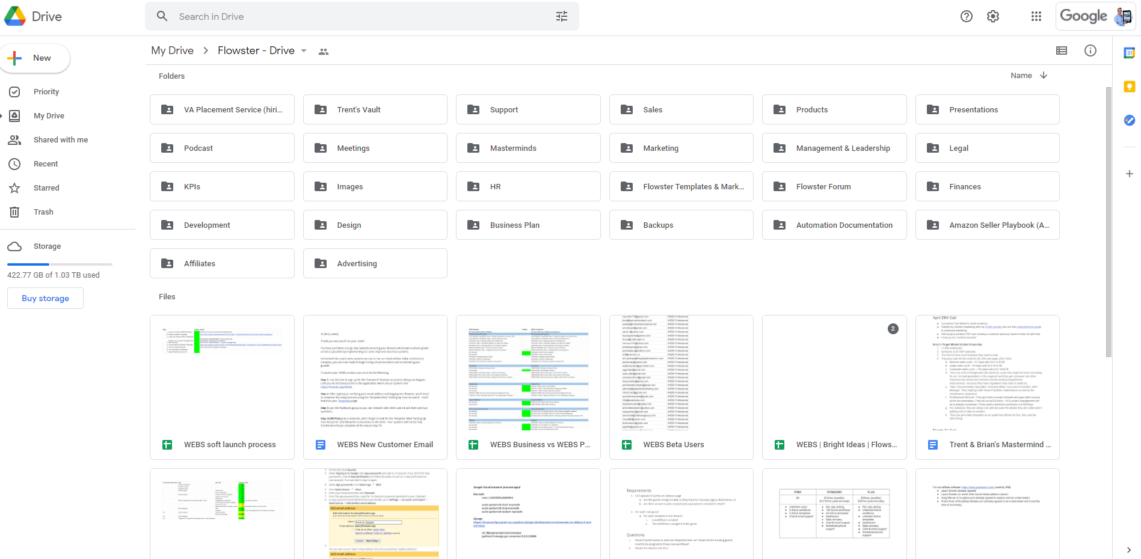The width and height of the screenshot is (1141, 559).
Task: Click Buy storage button
Action: 45,298
